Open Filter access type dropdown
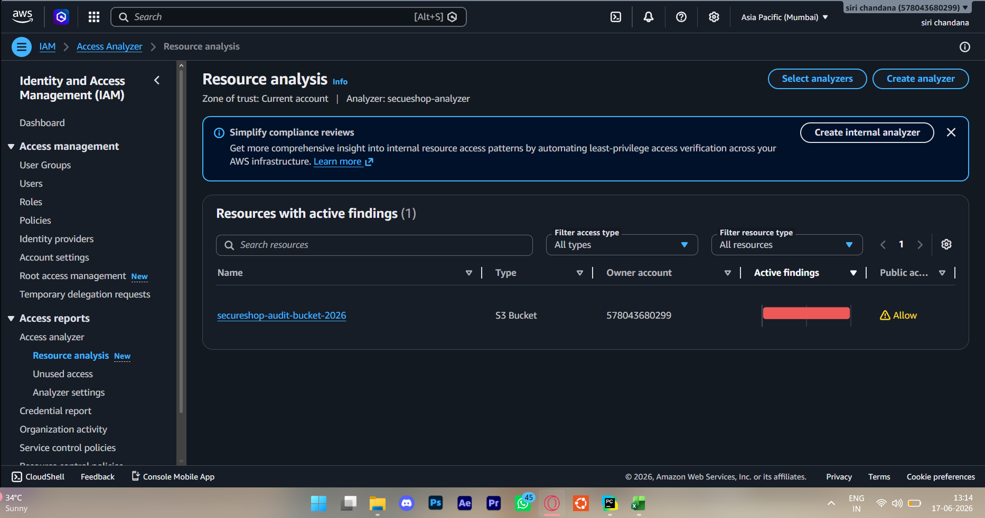 point(622,245)
